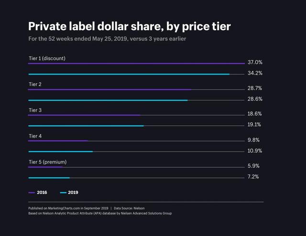This screenshot has width=306, height=236.
Task: Click the 34.2% value label
Action: (255, 73)
